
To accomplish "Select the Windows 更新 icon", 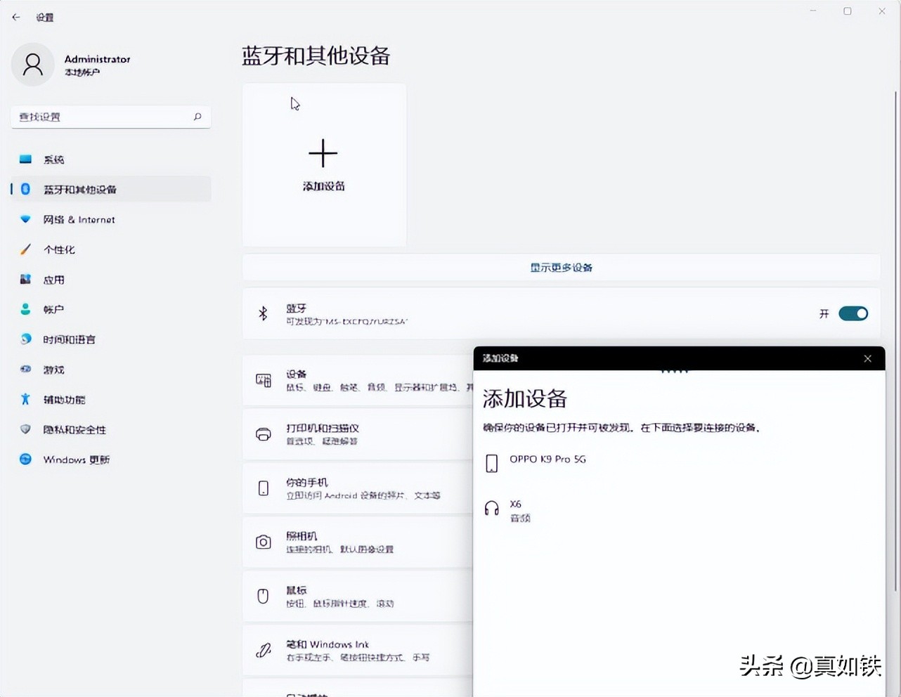I will 25,460.
